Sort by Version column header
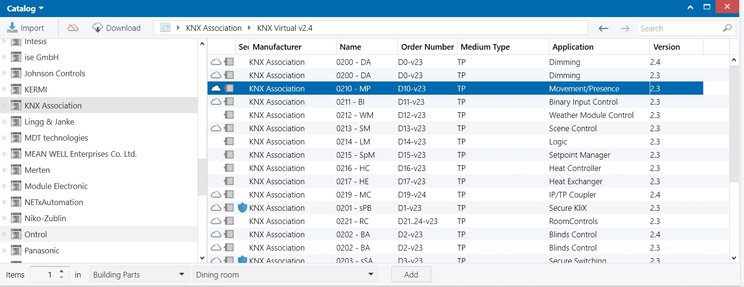Screen dimensions: 744x287 pos(676,47)
